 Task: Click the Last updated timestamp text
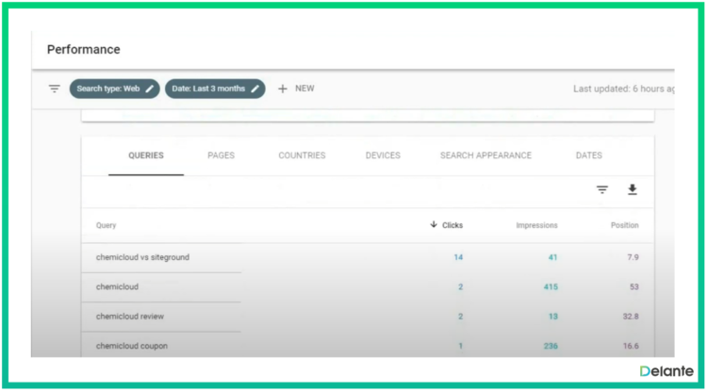(624, 89)
